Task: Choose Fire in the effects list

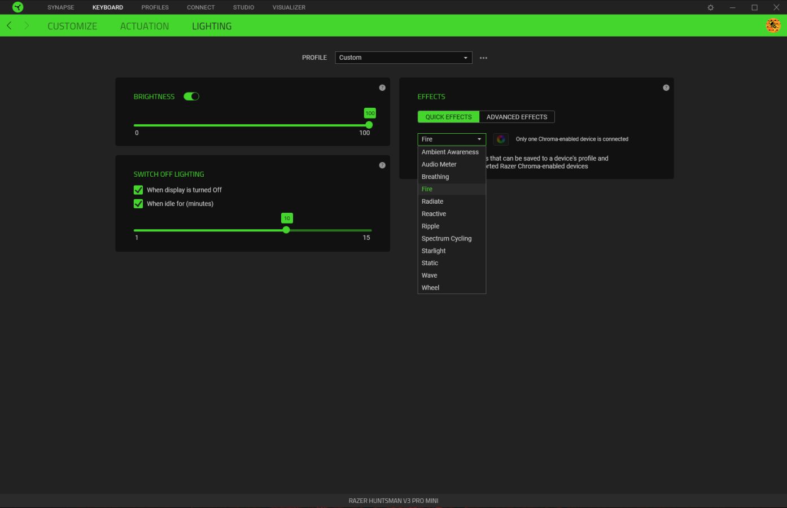Action: [452, 189]
